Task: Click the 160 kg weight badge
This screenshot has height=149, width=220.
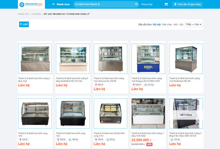Action: click(73, 140)
